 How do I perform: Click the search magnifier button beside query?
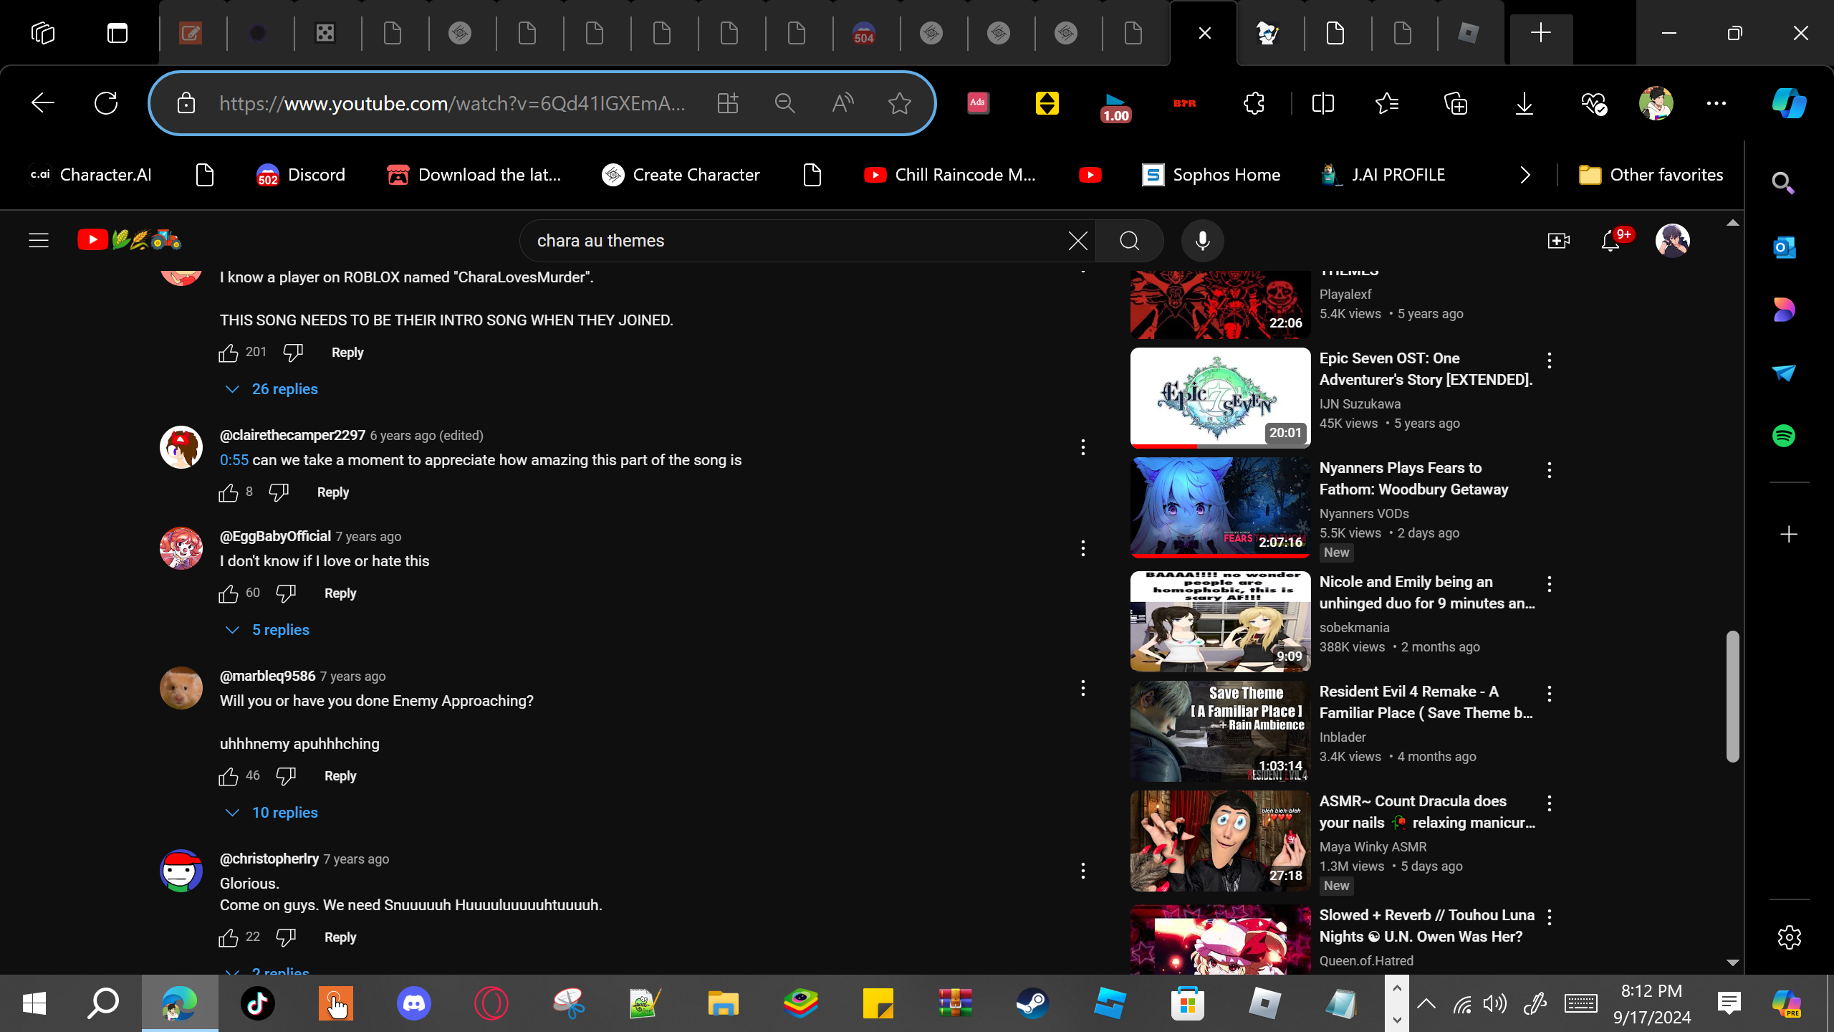click(x=1129, y=241)
